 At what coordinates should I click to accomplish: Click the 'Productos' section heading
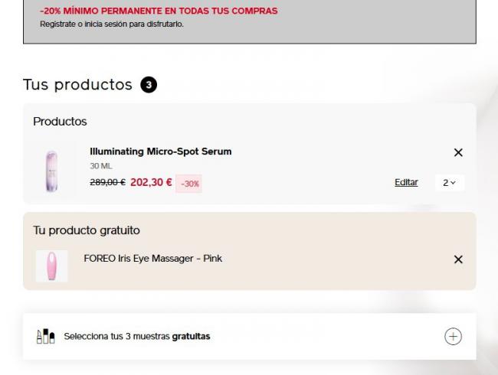click(x=60, y=122)
